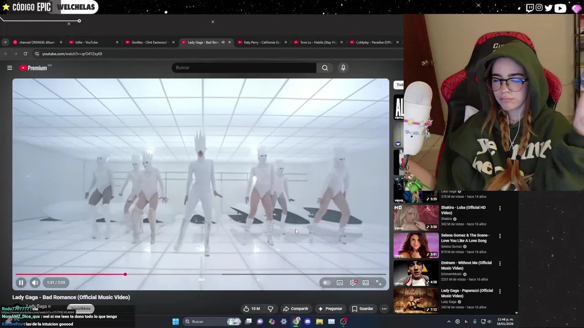
Task: Open the Twitch icon in stream overlay
Action: [x=530, y=7]
